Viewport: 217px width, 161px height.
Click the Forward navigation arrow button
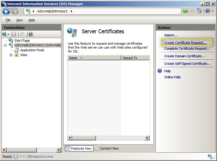coord(15,11)
